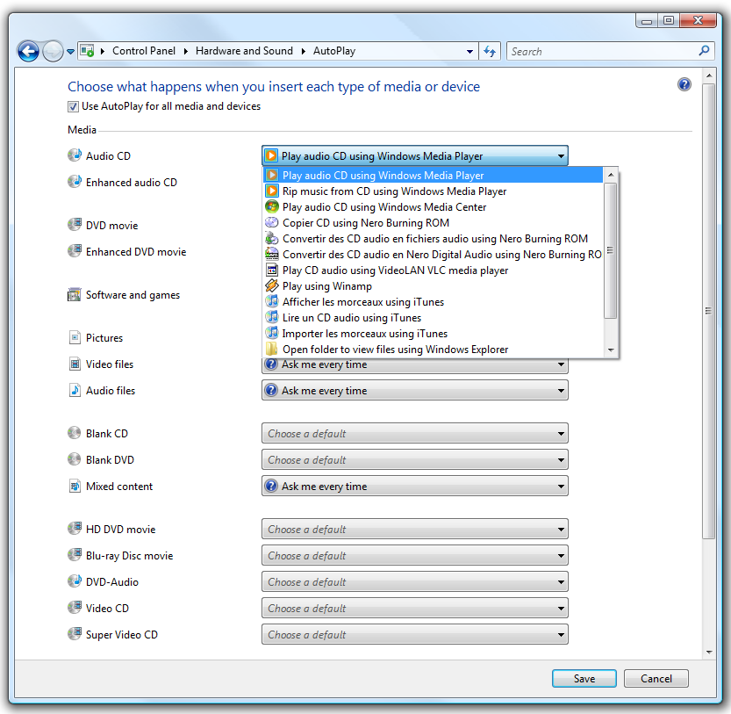The image size is (731, 714).
Task: Select Lire un CD audio using iTunes
Action: click(434, 318)
